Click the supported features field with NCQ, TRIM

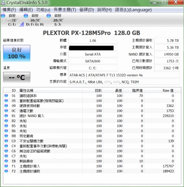click(x=124, y=82)
